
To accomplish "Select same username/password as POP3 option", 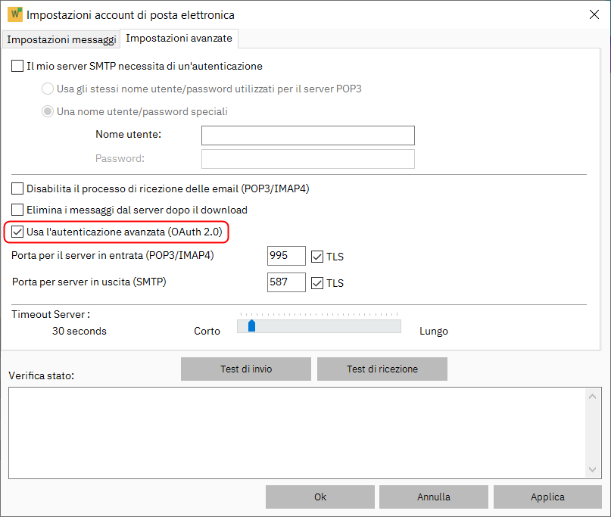I will pos(48,89).
